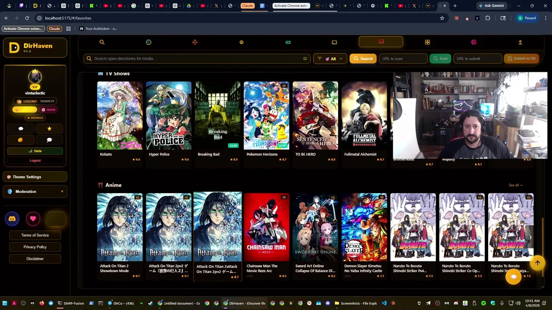Toggle the NSFW switch
This screenshot has width=552, height=310.
(48, 110)
